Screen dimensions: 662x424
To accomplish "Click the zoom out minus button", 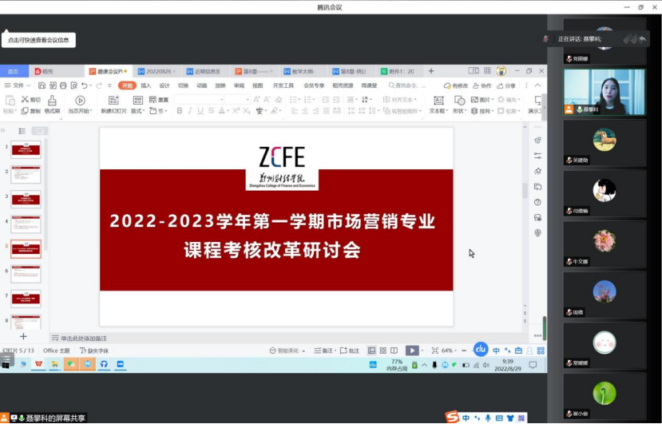I will click(x=464, y=351).
